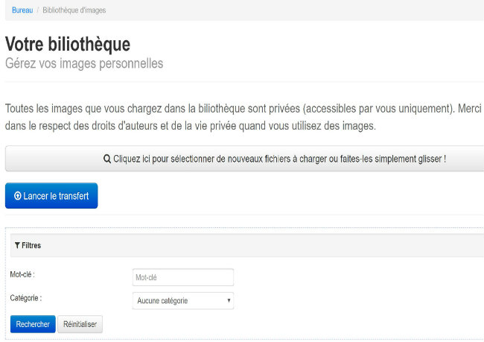Click the magnifier icon in the upload zone
The width and height of the screenshot is (484, 342).
[x=107, y=159]
